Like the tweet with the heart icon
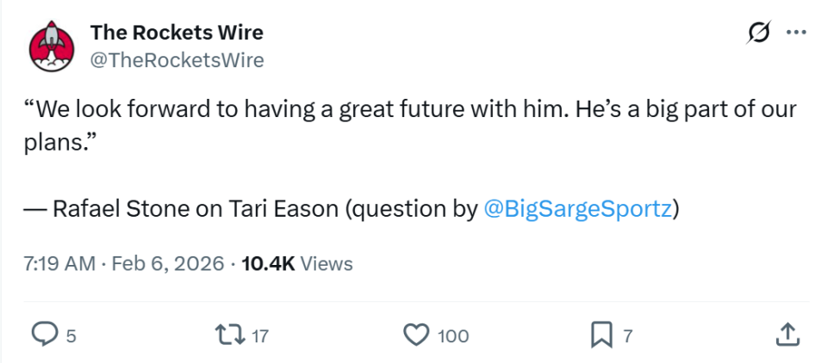827x363 pixels. [x=418, y=335]
